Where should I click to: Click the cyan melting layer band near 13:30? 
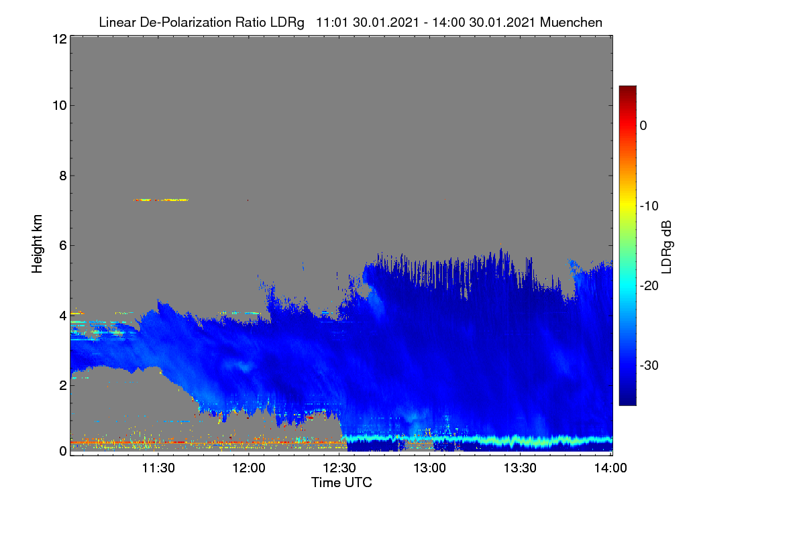pyautogui.click(x=520, y=440)
